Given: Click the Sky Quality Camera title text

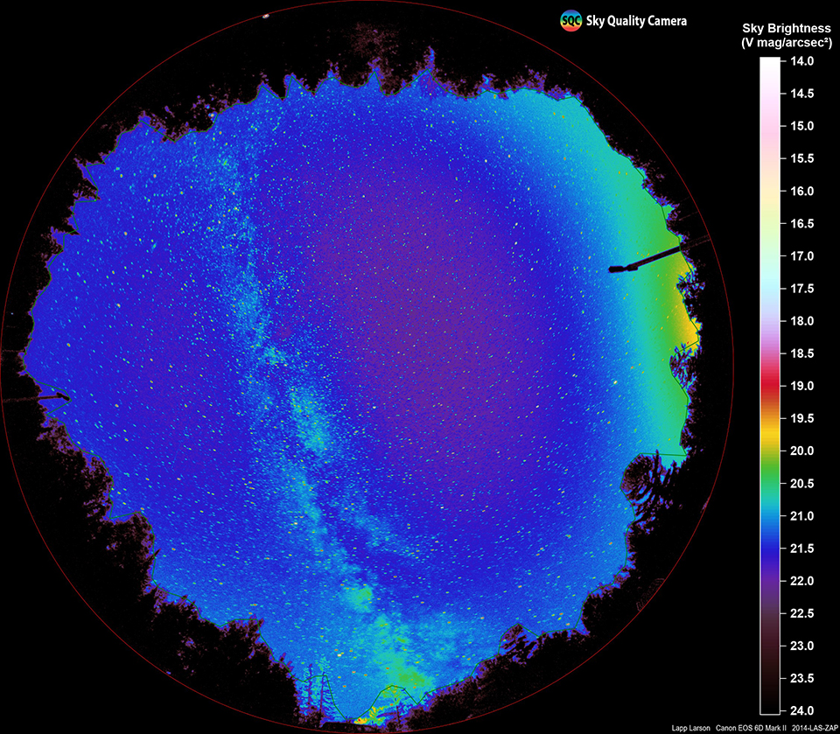Looking at the screenshot, I should tap(636, 21).
